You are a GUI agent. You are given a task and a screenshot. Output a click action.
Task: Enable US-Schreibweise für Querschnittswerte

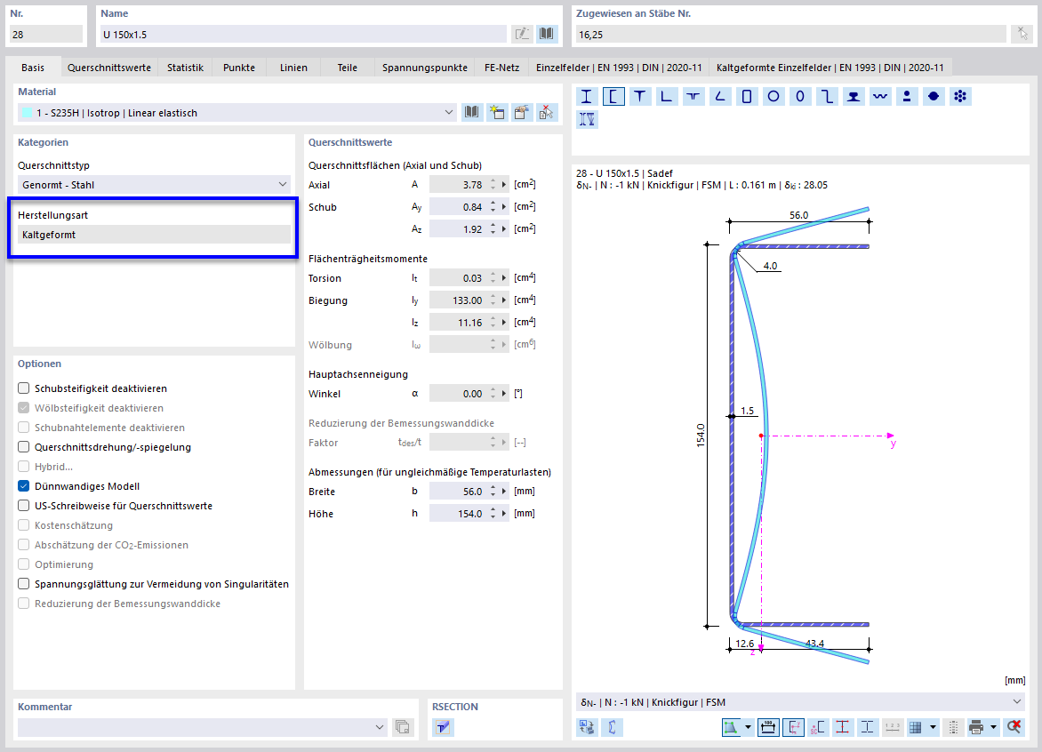(24, 506)
